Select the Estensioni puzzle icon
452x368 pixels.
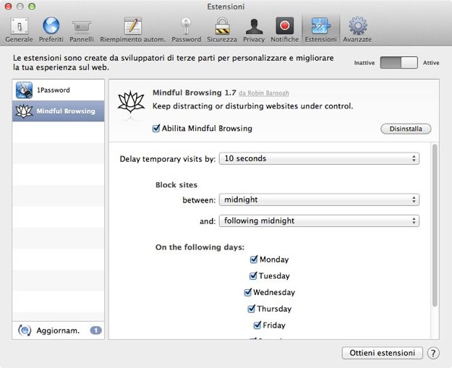coord(320,26)
